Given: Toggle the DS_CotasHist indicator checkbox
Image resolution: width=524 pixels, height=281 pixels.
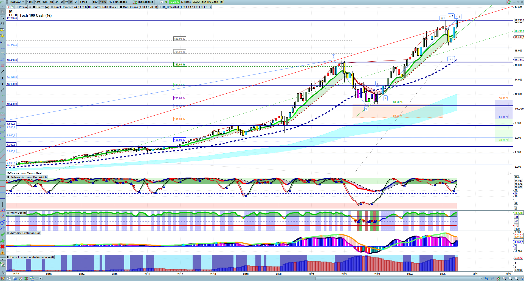Looking at the screenshot, I should (x=160, y=7).
